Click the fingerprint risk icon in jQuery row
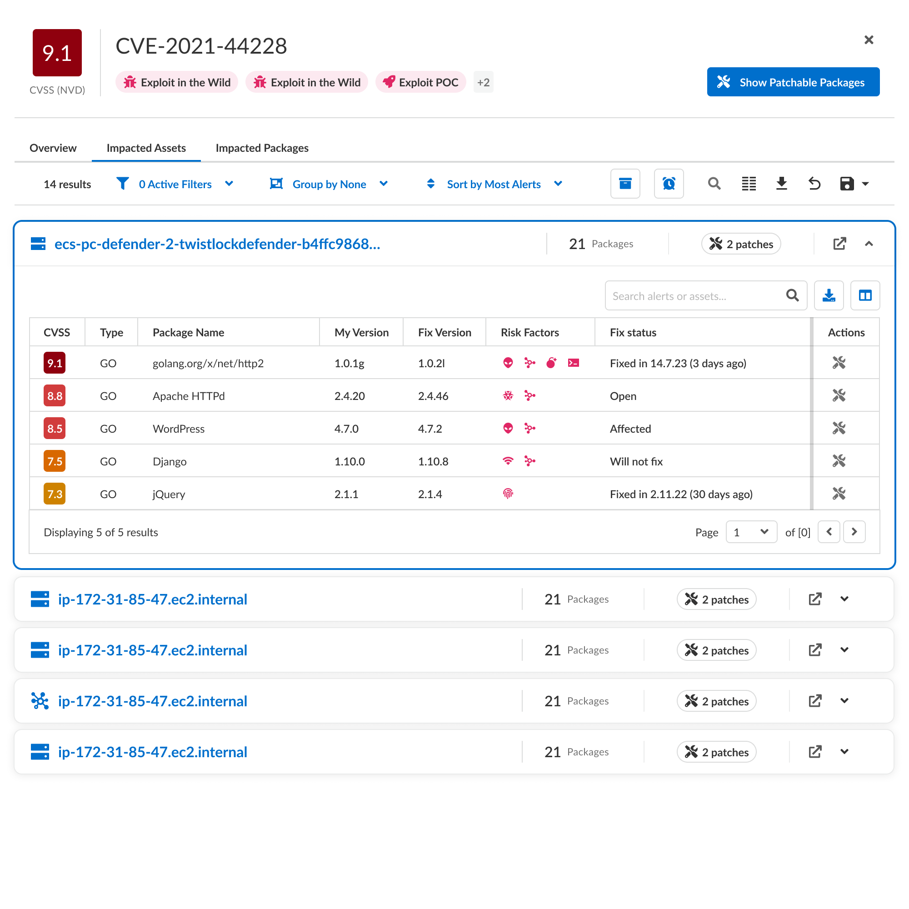The image size is (909, 909). [x=508, y=494]
